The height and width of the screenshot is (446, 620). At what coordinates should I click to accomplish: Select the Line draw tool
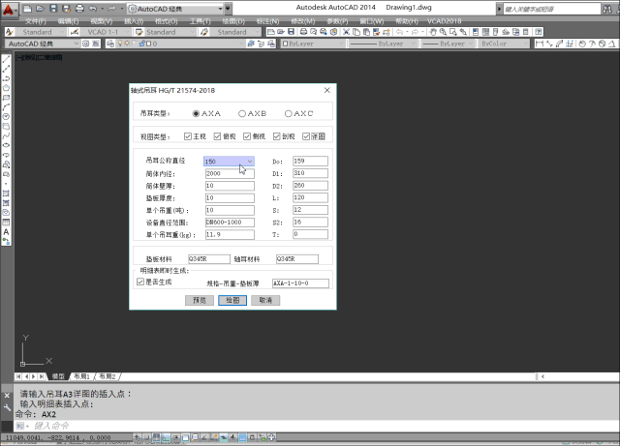click(x=6, y=61)
